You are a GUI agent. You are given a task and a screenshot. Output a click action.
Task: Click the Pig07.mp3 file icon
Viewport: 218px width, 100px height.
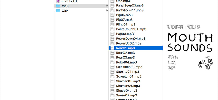tap(112, 20)
